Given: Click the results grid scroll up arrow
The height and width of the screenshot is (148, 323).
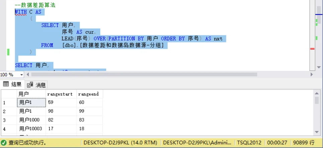Looking at the screenshot, I should click(x=317, y=94).
